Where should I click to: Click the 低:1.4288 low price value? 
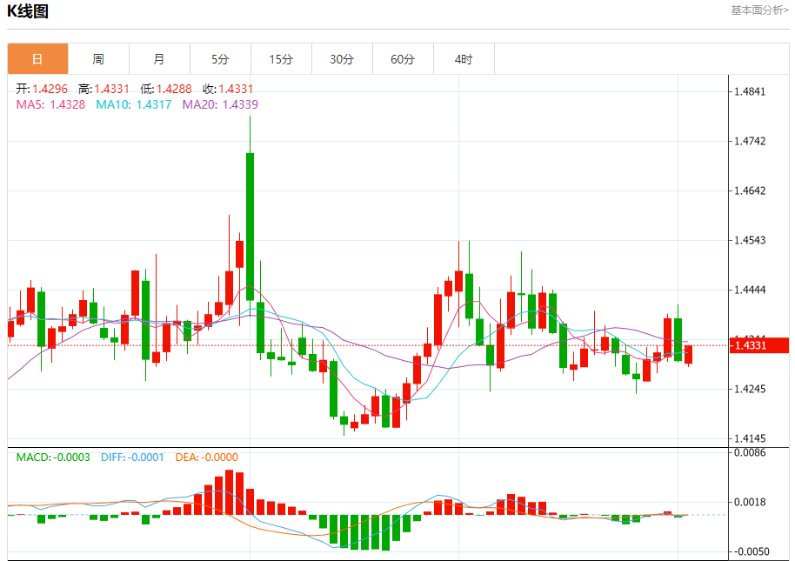pos(166,90)
